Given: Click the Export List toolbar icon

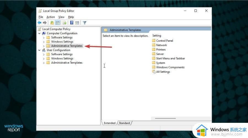Looking at the screenshot, I should [64, 23].
